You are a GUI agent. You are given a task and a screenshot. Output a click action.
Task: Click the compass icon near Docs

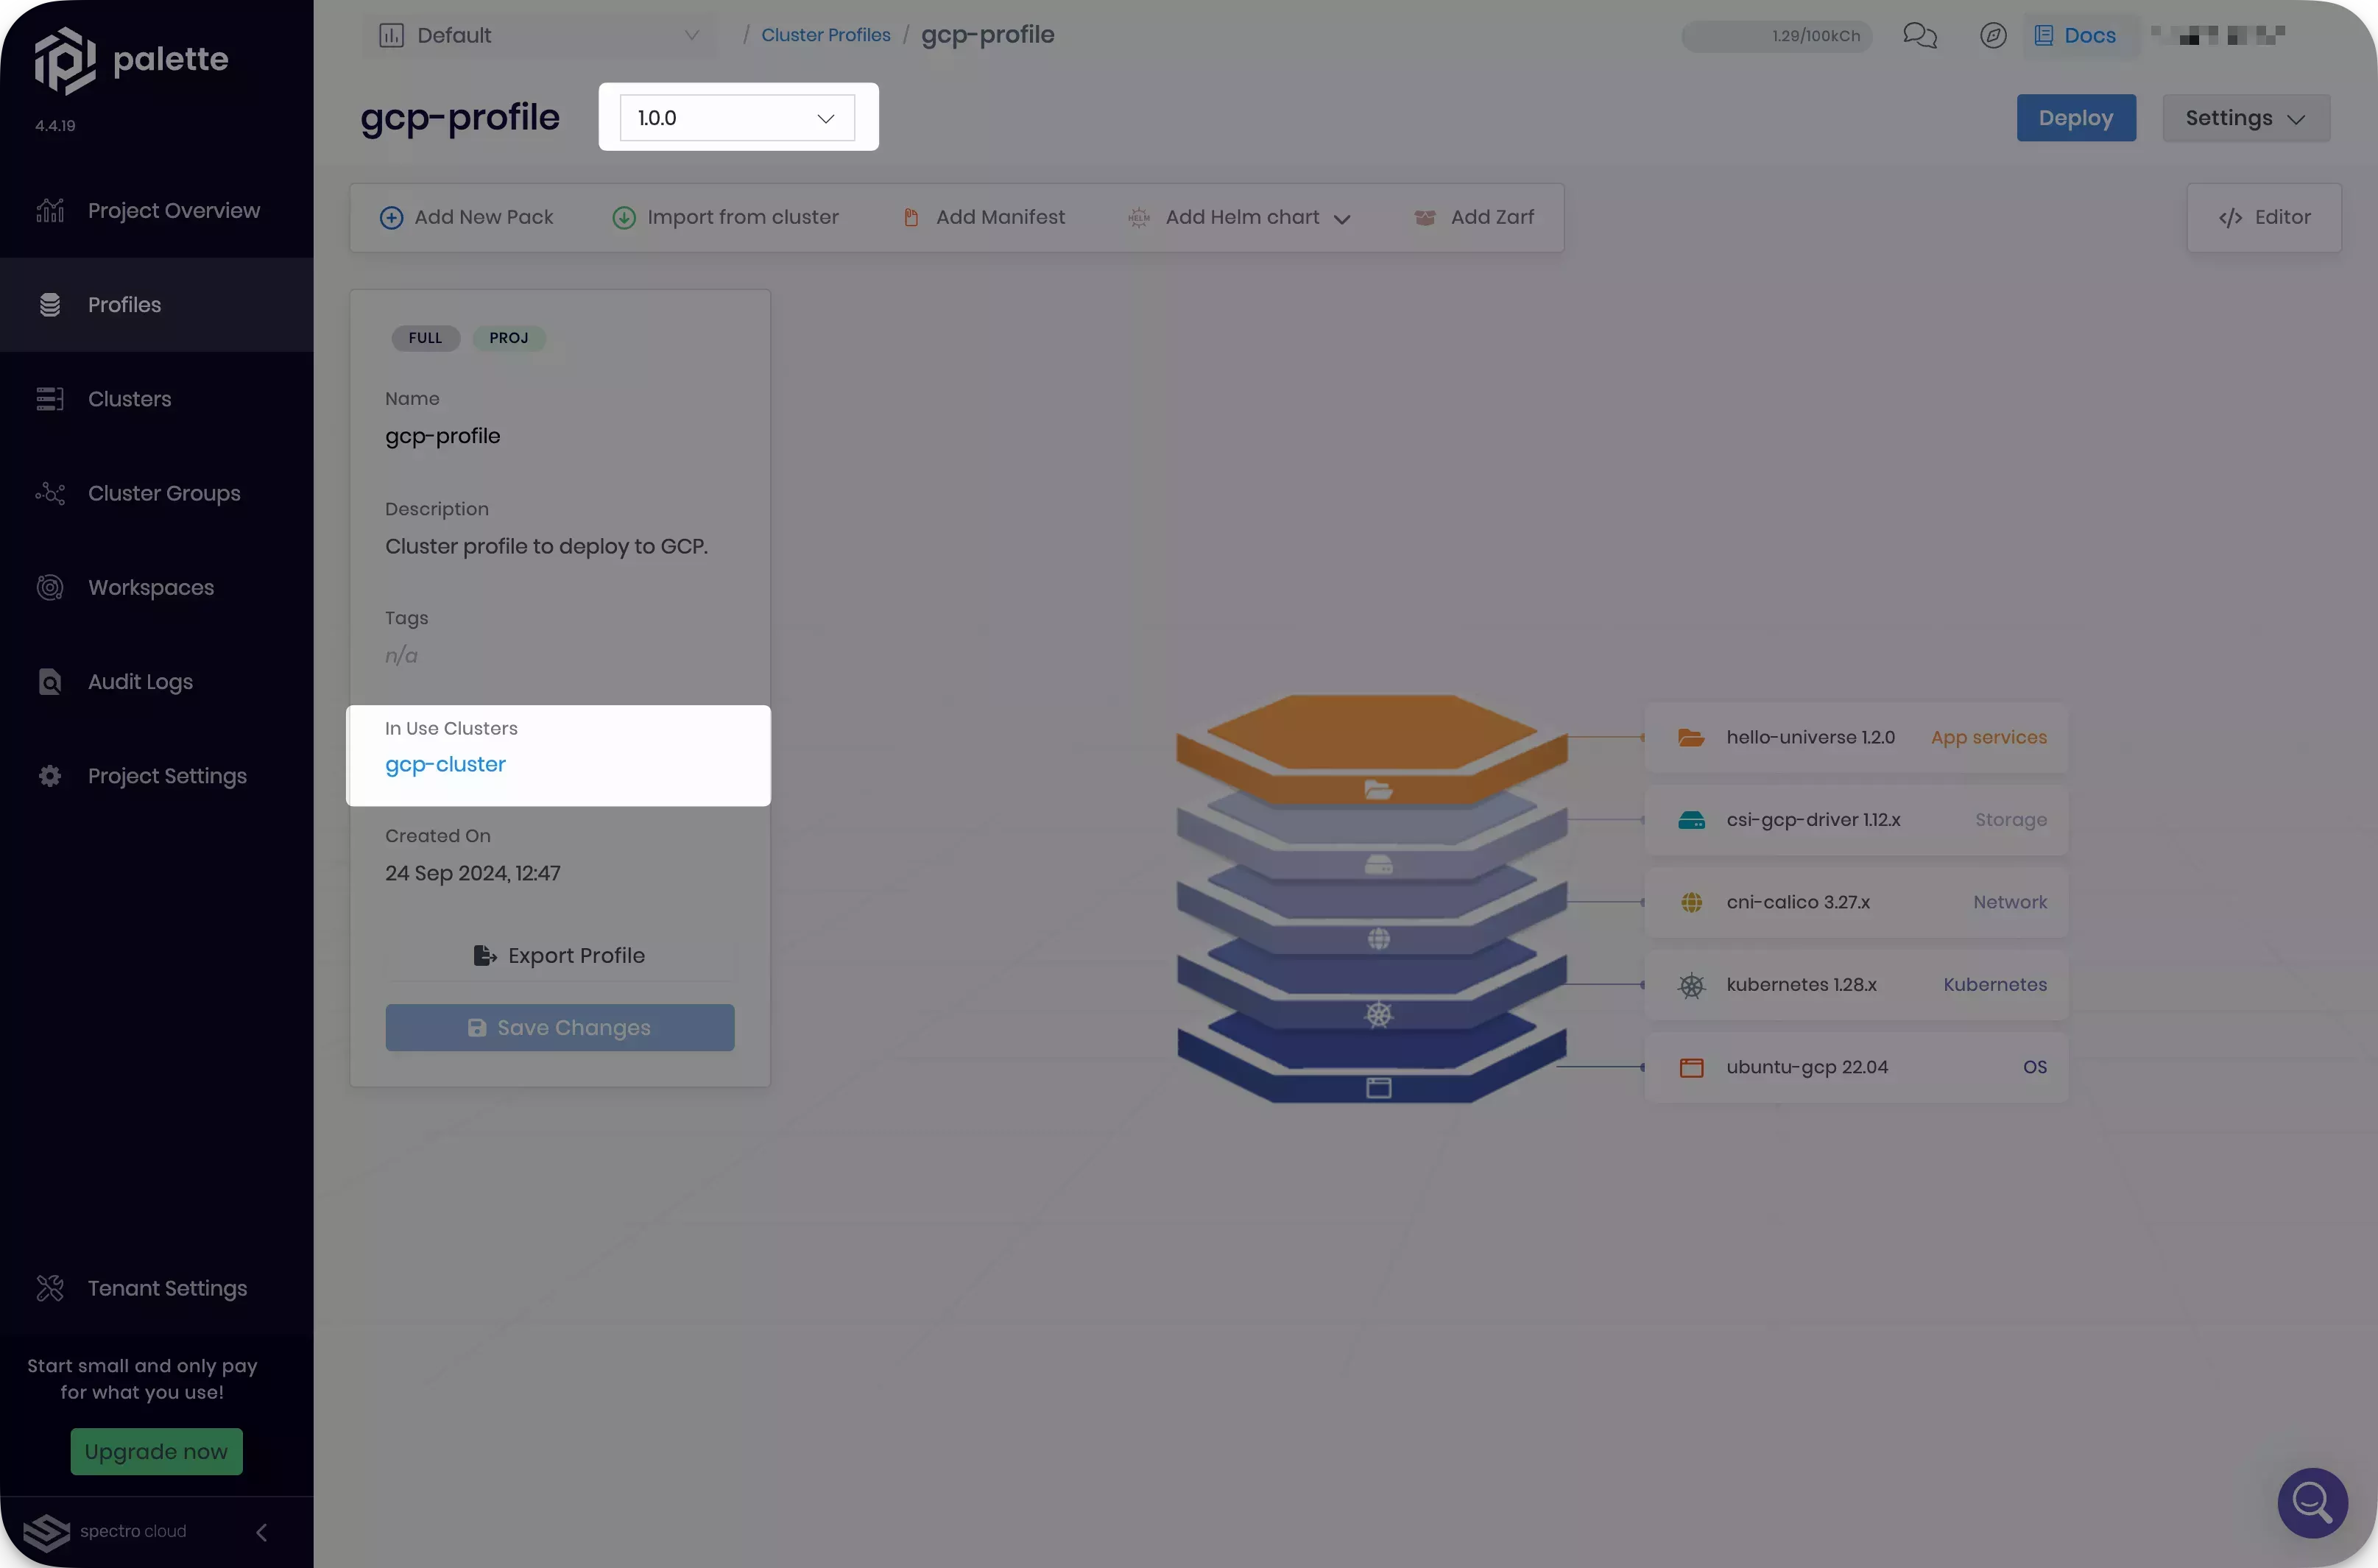pyautogui.click(x=1993, y=35)
